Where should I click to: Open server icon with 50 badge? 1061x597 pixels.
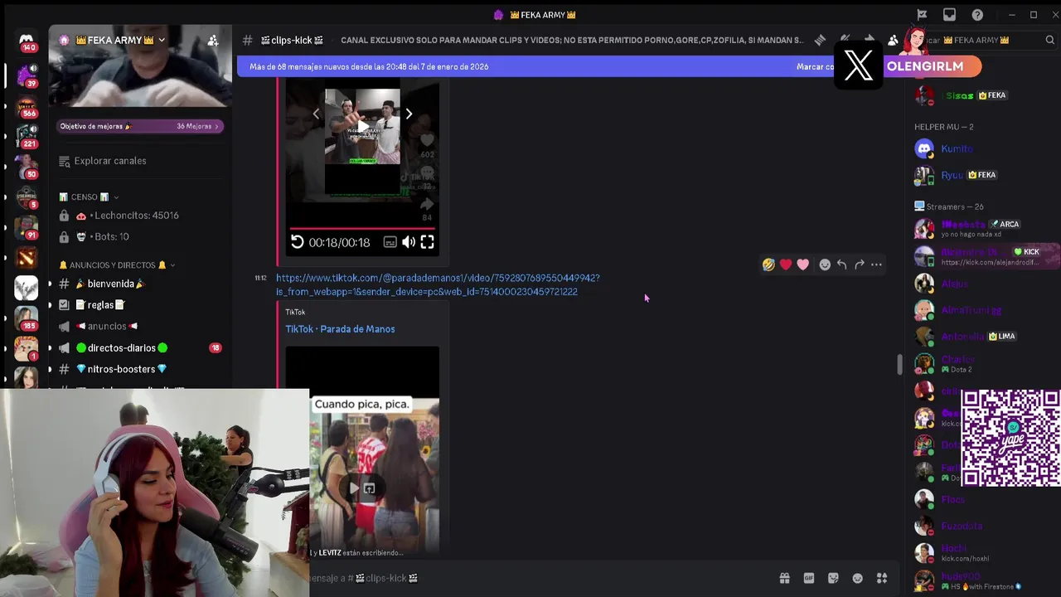27,166
